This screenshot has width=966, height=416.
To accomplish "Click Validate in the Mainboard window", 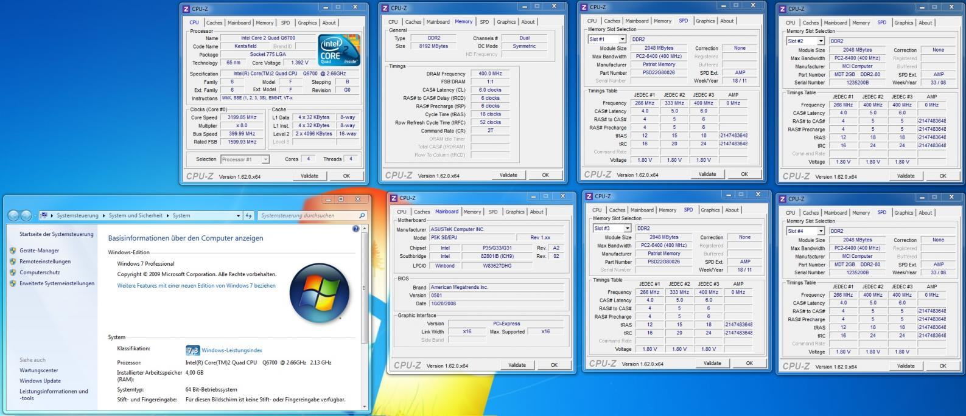I will point(517,365).
